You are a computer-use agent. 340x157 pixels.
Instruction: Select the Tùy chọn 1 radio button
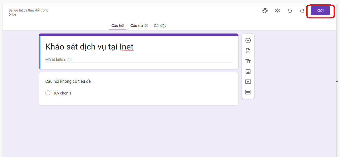48,93
